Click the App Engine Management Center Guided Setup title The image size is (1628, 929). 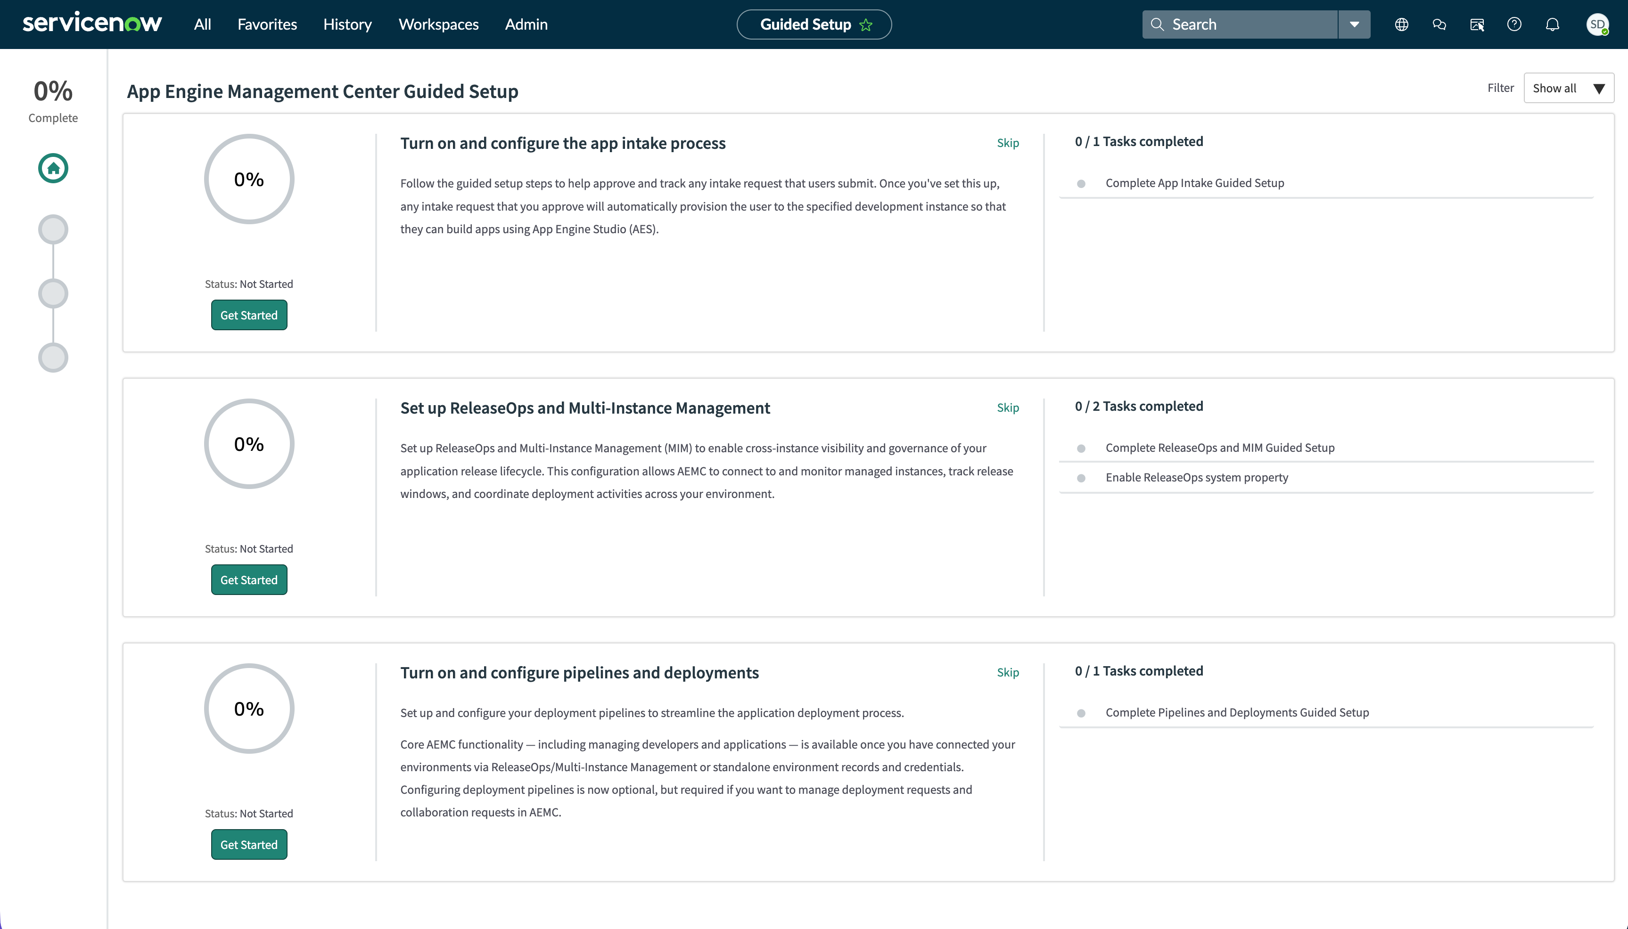click(x=322, y=91)
